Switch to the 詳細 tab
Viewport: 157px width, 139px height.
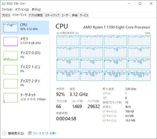point(75,15)
